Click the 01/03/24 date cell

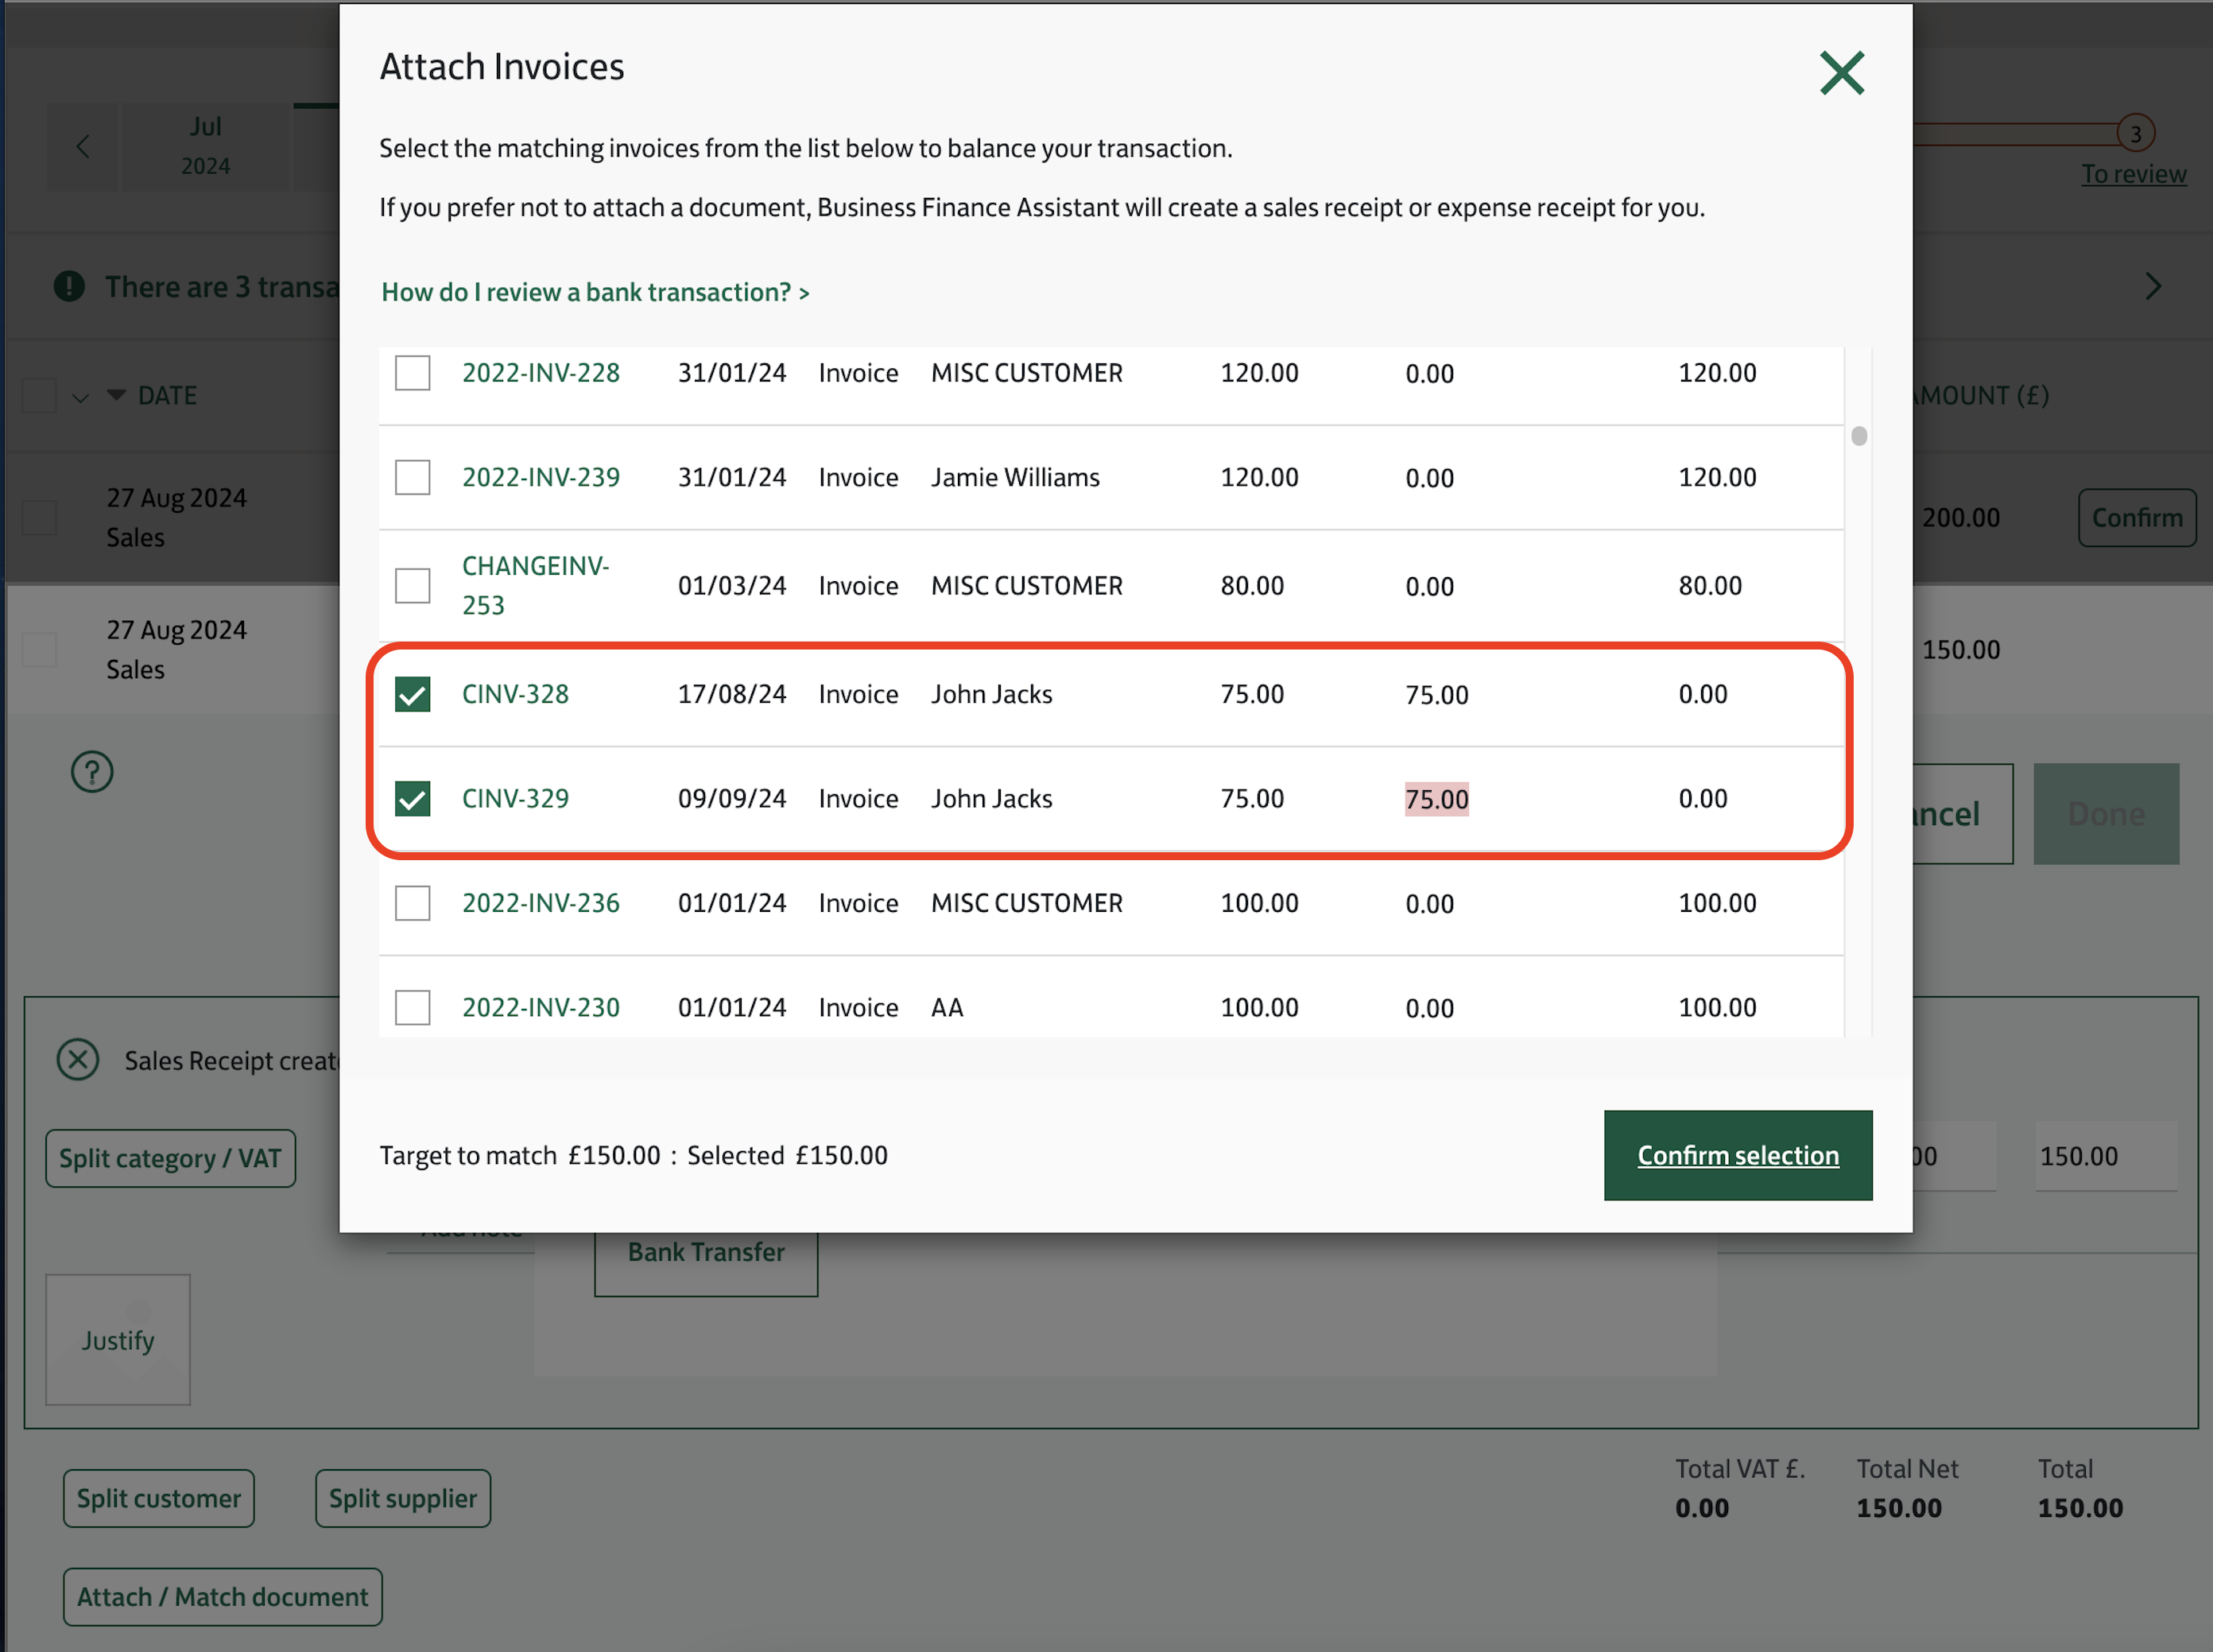point(732,585)
